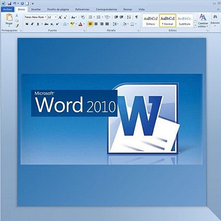221x221 pixels.
Task: Click the paint bucket shading icon
Action: click(124, 24)
